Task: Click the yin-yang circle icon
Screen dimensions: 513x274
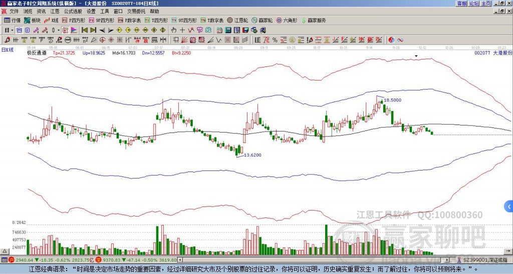Action: (x=391, y=40)
